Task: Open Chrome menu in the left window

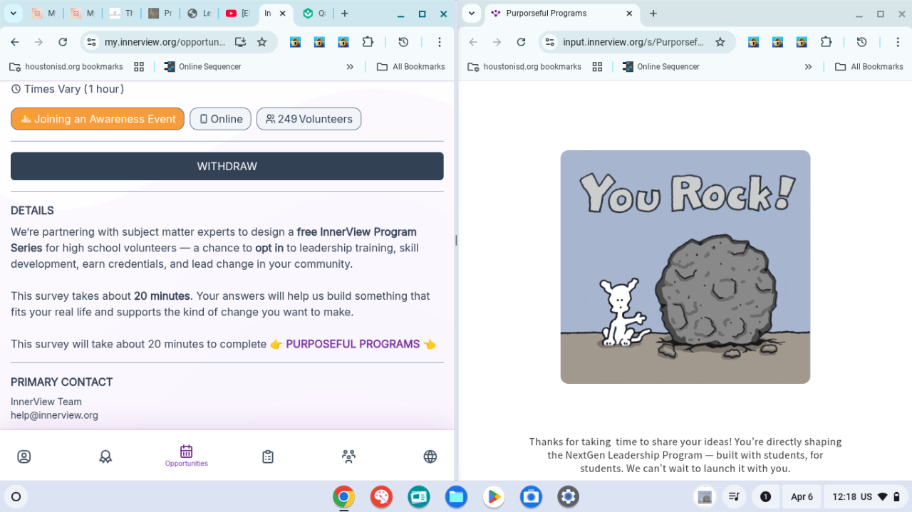Action: [440, 42]
